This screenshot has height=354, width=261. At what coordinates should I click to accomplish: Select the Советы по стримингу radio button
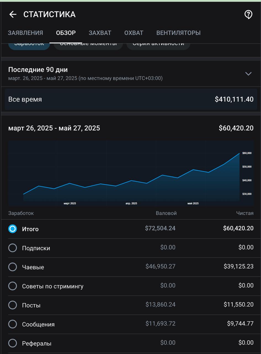[x=12, y=286]
